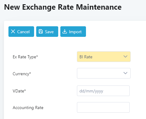Click the floppy disk Save icon
The width and height of the screenshot is (146, 119).
pos(41,31)
